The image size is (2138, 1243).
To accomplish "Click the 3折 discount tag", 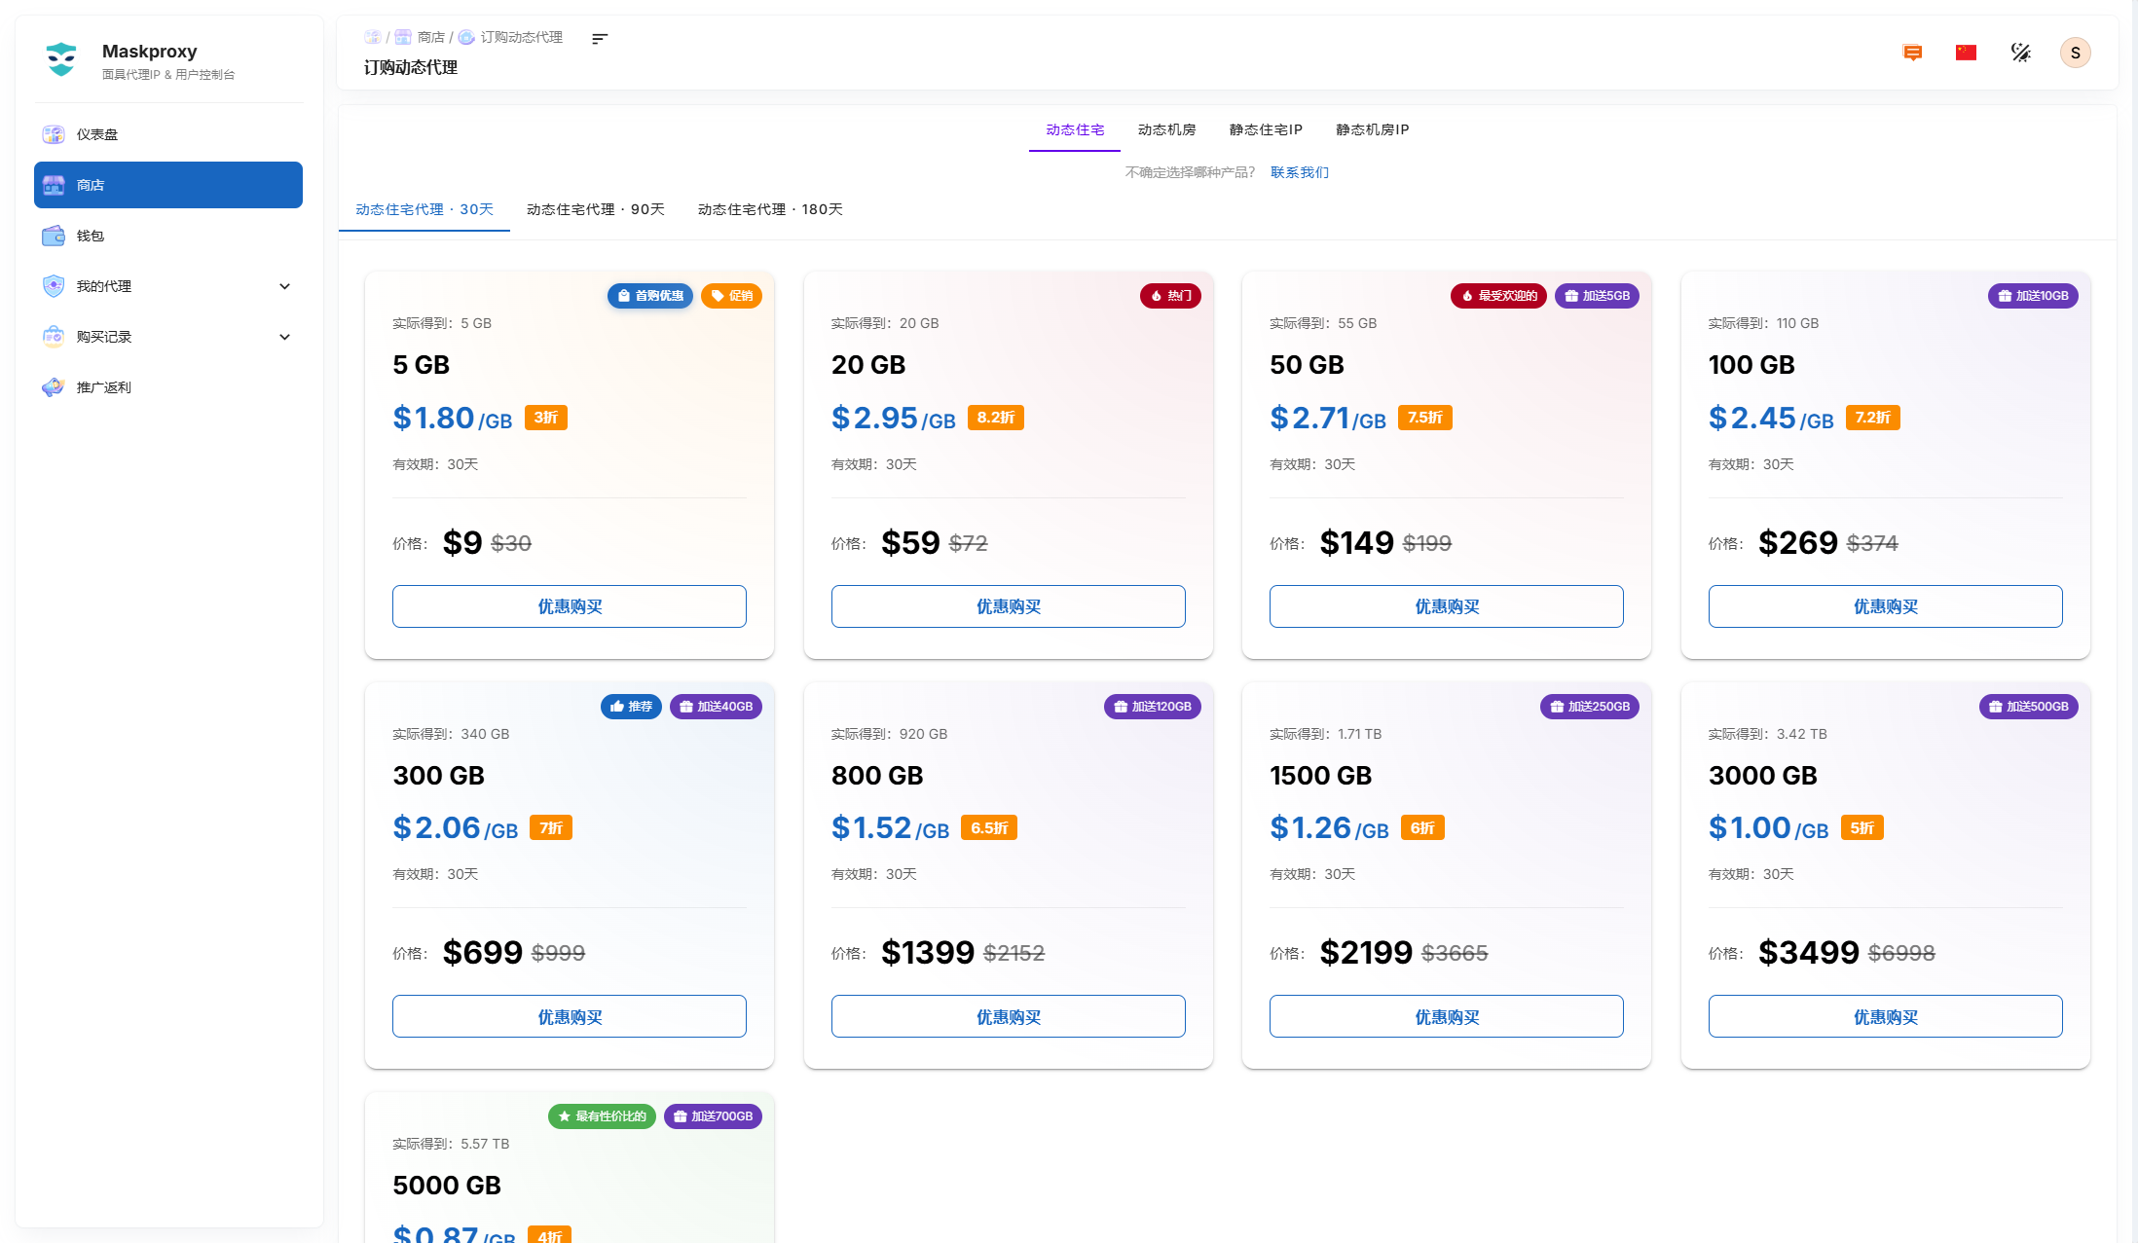I will (546, 418).
